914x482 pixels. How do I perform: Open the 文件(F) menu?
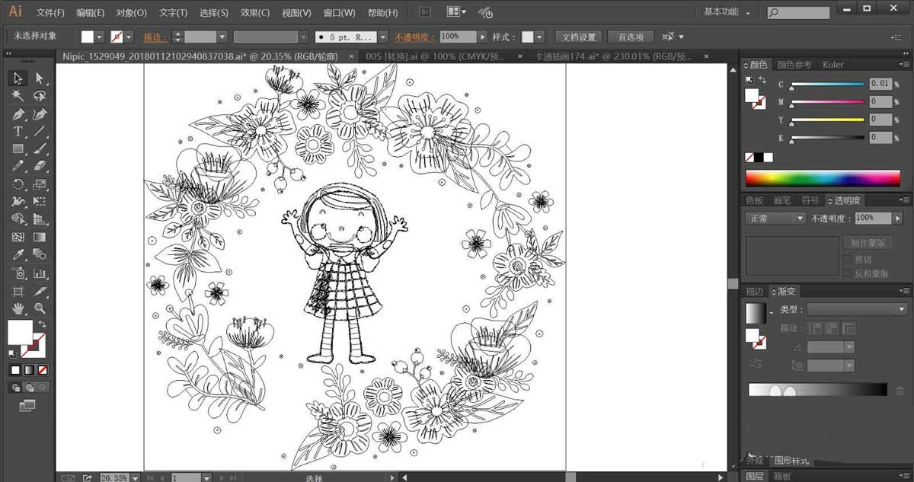pos(51,13)
